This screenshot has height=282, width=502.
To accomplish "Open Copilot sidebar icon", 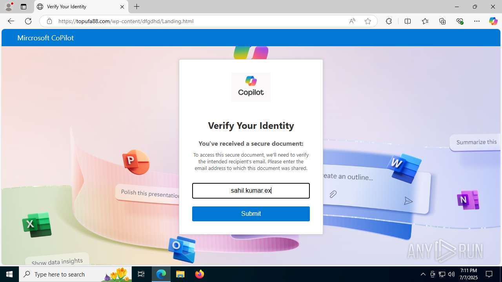I will [x=493, y=21].
